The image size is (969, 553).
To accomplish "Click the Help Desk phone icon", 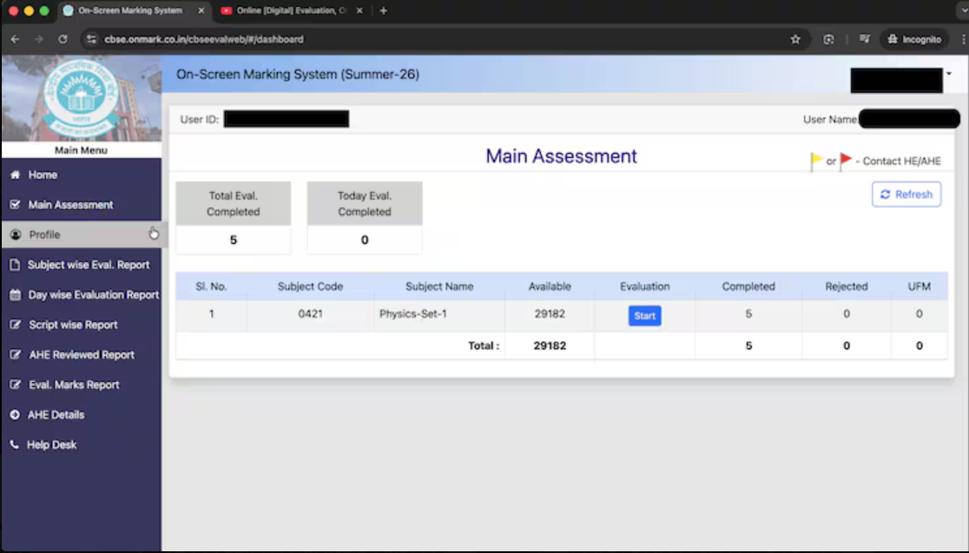I will point(15,444).
